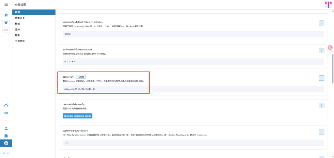Click the 显示 rke-metadata-config button
Viewport: 334px width, 158px height.
[78, 116]
